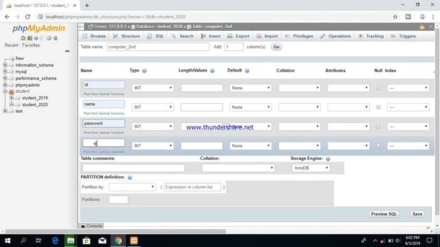The height and width of the screenshot is (247, 440).
Task: Bookmark this page with the star icon
Action: pos(395,16)
